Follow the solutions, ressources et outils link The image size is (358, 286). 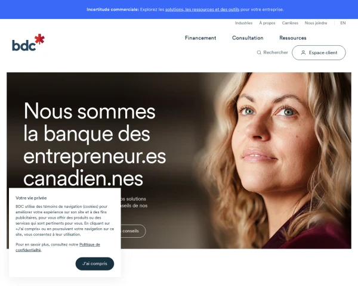pos(202,10)
